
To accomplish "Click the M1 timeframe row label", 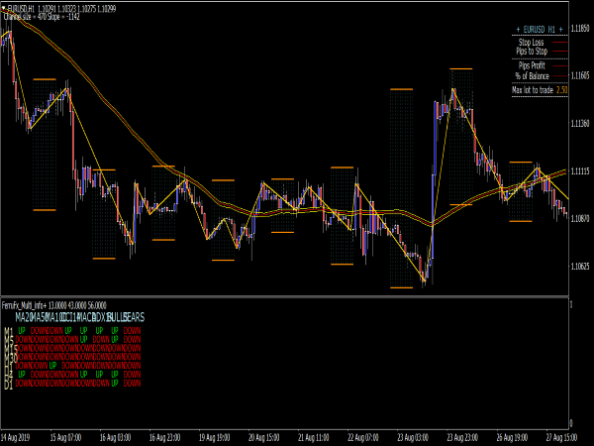I will [8, 330].
